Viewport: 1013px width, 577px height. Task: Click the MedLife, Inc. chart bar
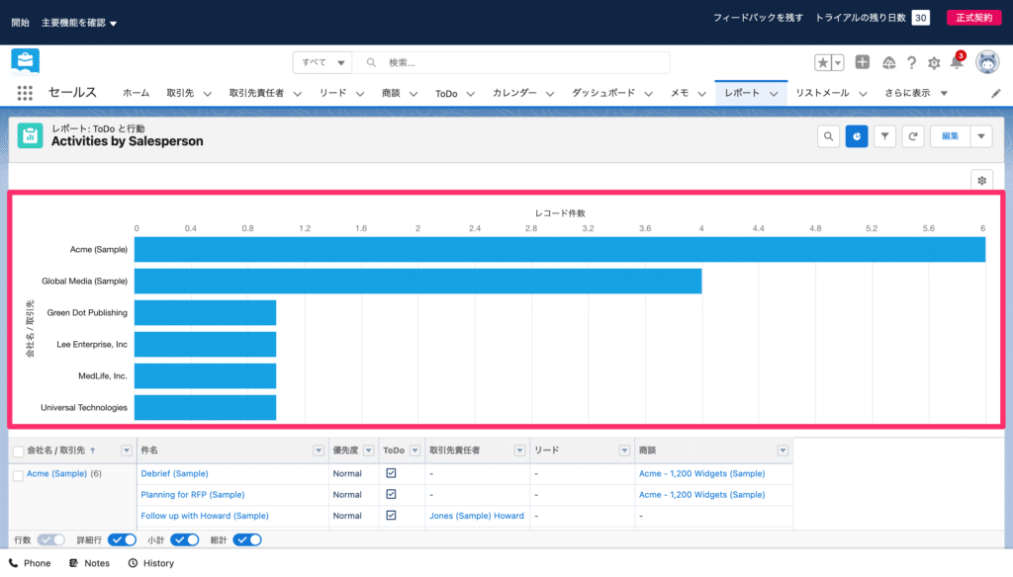tap(206, 376)
